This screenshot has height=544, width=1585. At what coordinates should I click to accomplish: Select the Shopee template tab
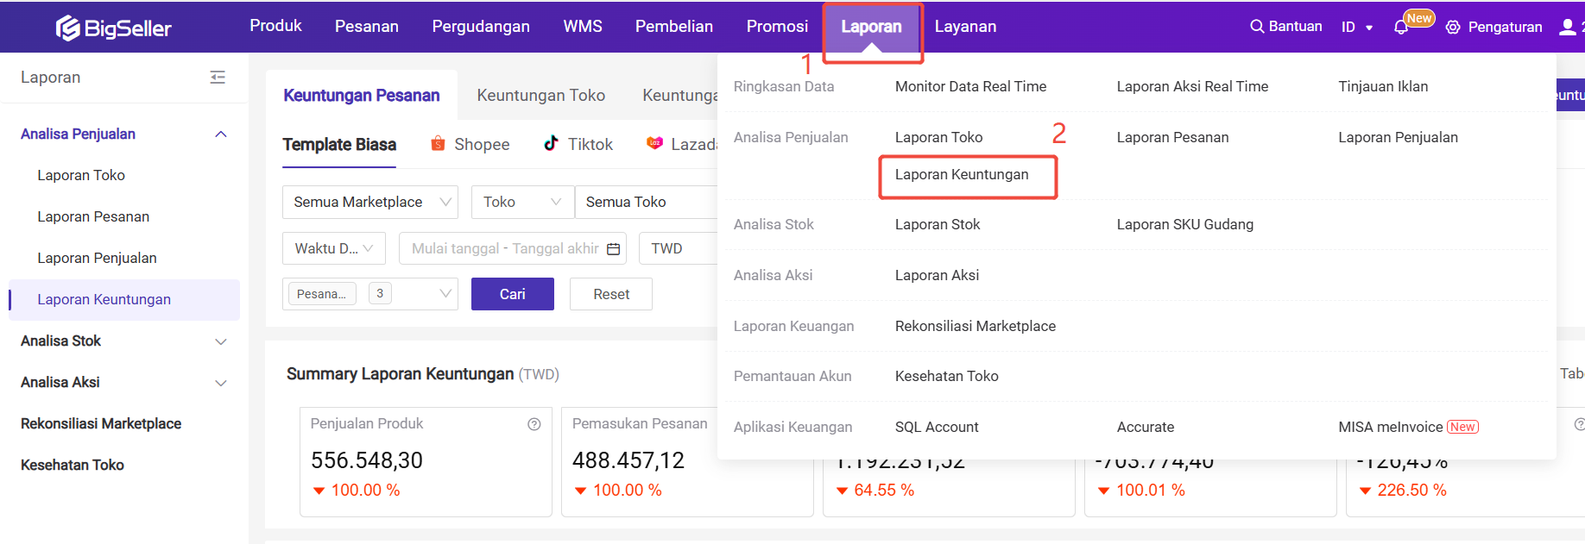[470, 145]
